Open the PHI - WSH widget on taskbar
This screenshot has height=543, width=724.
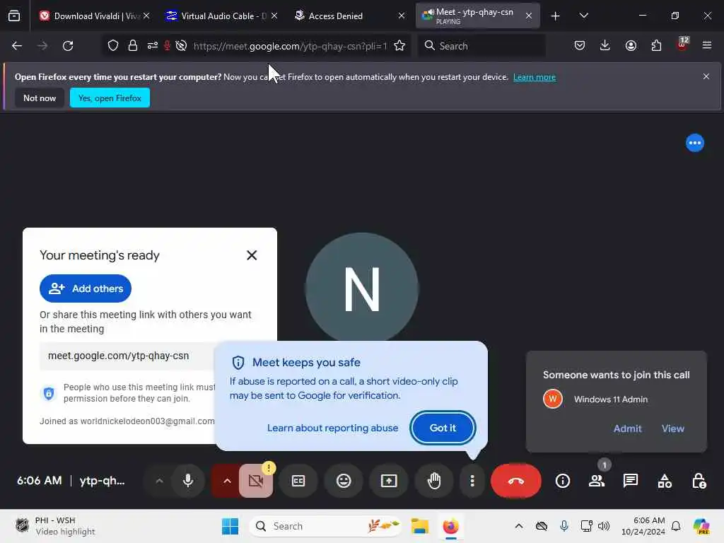click(x=55, y=526)
